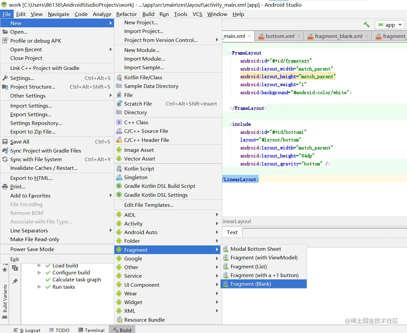Open the Build Variants side panel
The width and height of the screenshot is (407, 333).
tap(5, 298)
